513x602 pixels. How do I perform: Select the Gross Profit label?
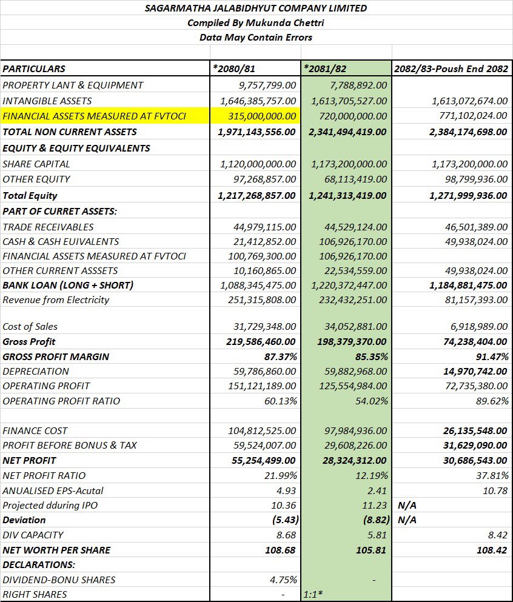29,342
